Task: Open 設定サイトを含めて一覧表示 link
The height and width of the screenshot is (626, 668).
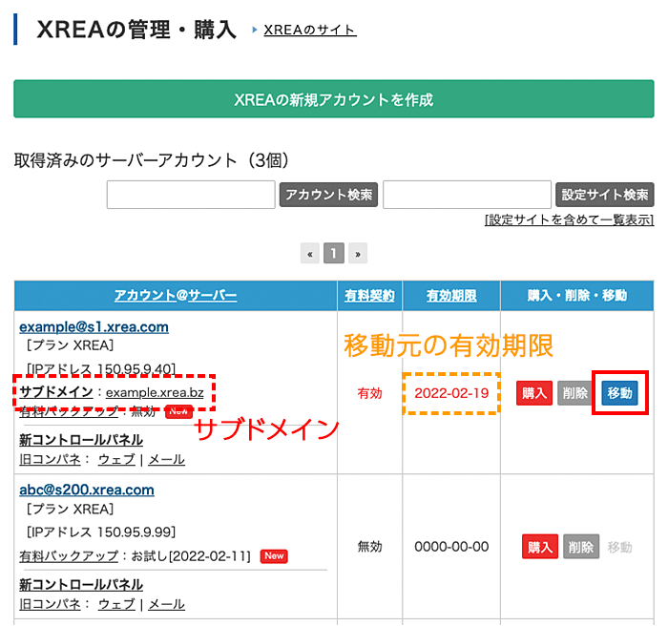Action: coord(569,219)
